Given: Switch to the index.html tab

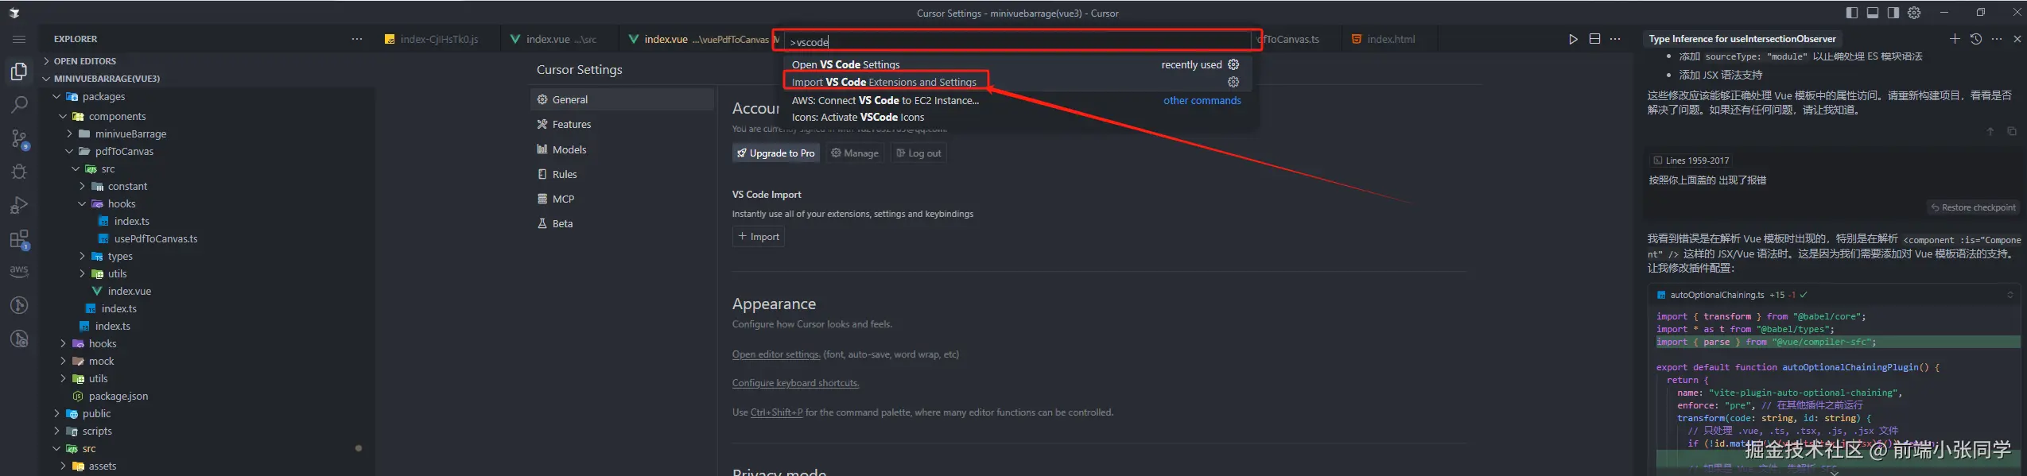Looking at the screenshot, I should pos(1390,39).
